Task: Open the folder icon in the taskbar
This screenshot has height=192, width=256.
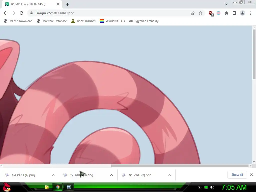Action: (x=47, y=187)
